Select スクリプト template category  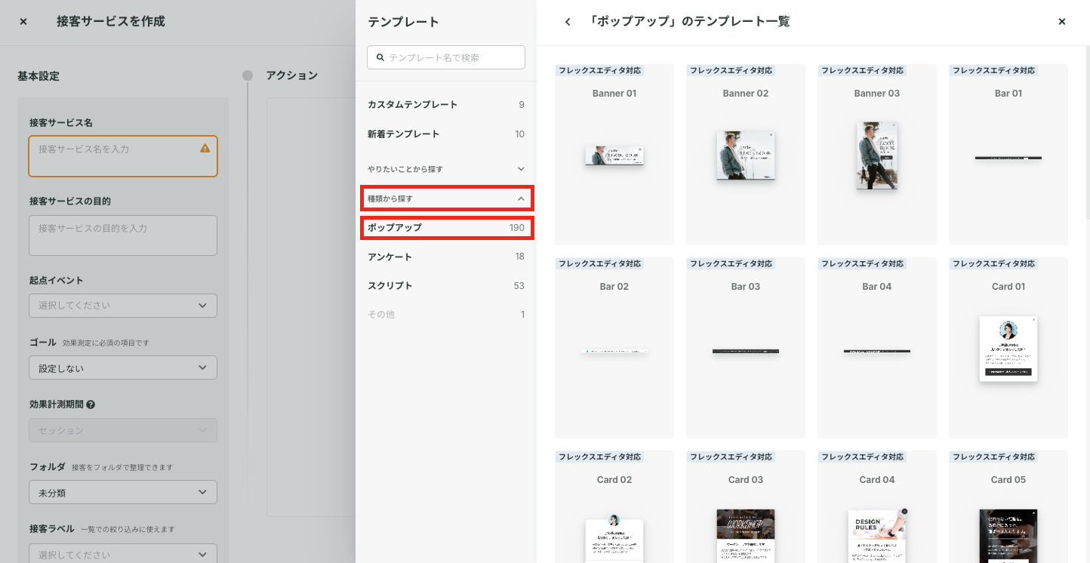click(x=446, y=286)
